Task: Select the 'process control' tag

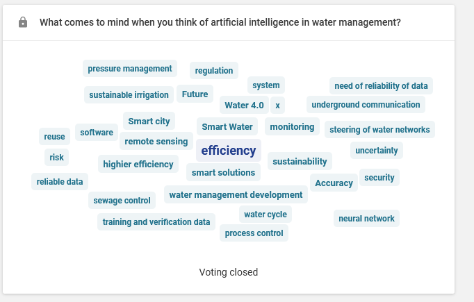Action: (x=254, y=233)
